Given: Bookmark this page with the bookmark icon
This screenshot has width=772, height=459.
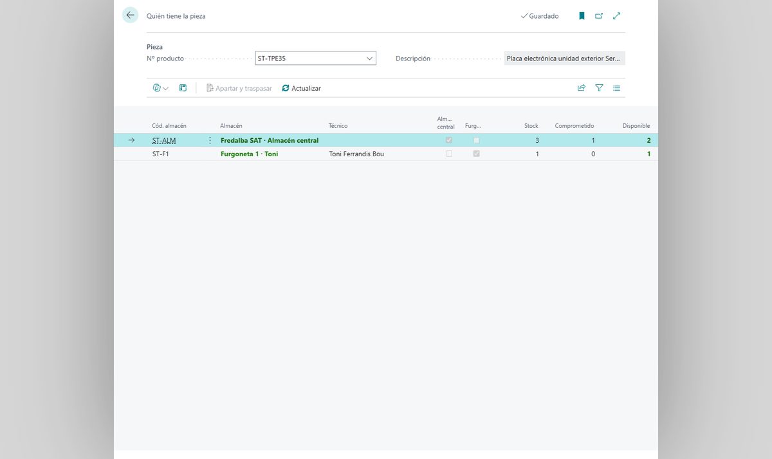Looking at the screenshot, I should point(582,16).
